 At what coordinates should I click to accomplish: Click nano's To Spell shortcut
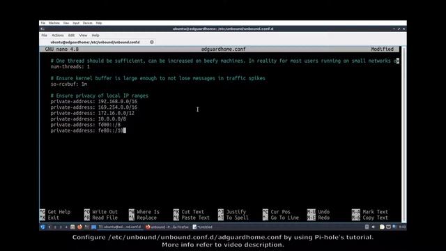click(233, 218)
